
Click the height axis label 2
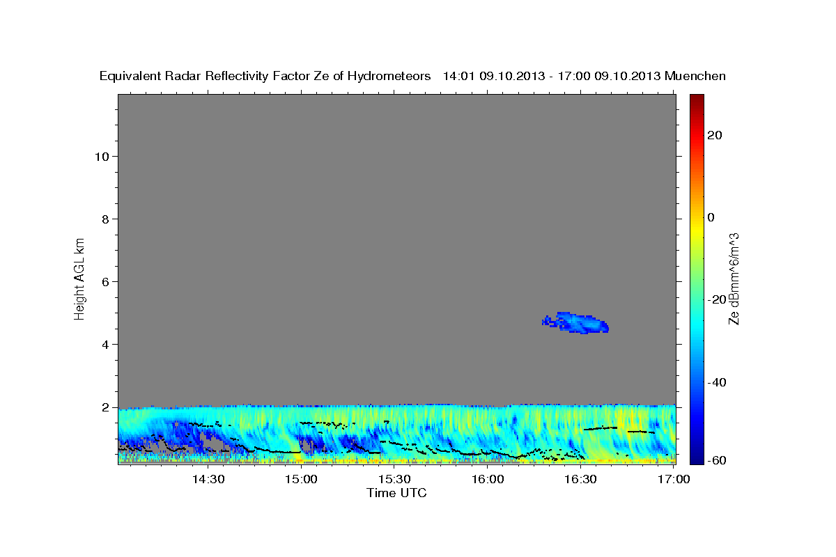(x=104, y=407)
